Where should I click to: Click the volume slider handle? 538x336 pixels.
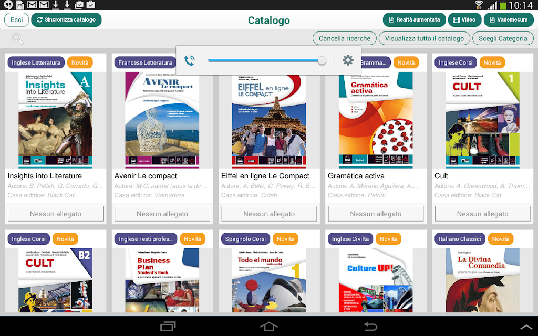[x=322, y=61]
